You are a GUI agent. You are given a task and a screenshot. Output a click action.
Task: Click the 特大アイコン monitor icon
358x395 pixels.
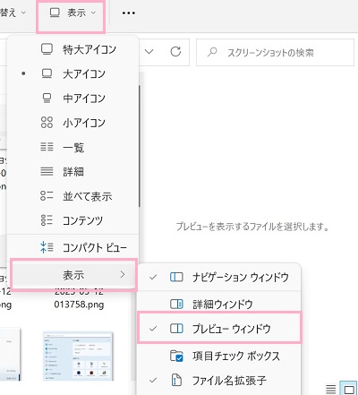47,49
